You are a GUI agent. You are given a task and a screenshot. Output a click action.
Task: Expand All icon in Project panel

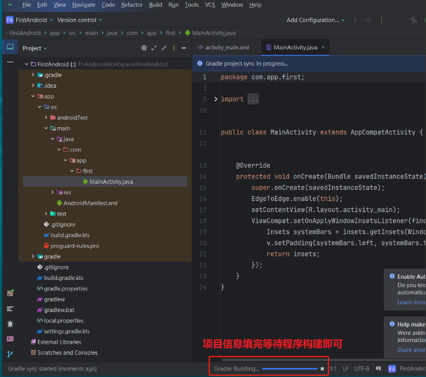click(x=154, y=48)
